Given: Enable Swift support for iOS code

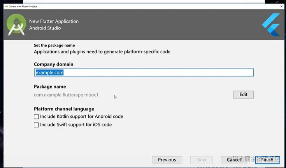Looking at the screenshot, I should click(37, 125).
